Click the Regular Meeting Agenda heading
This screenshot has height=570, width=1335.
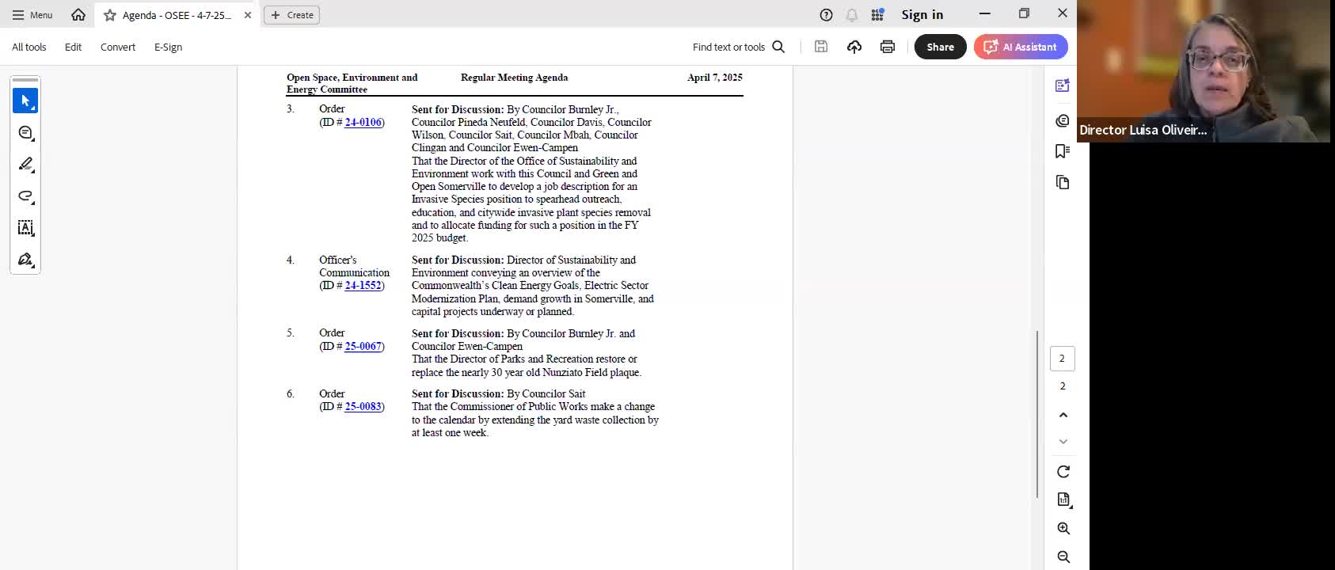[x=514, y=78]
